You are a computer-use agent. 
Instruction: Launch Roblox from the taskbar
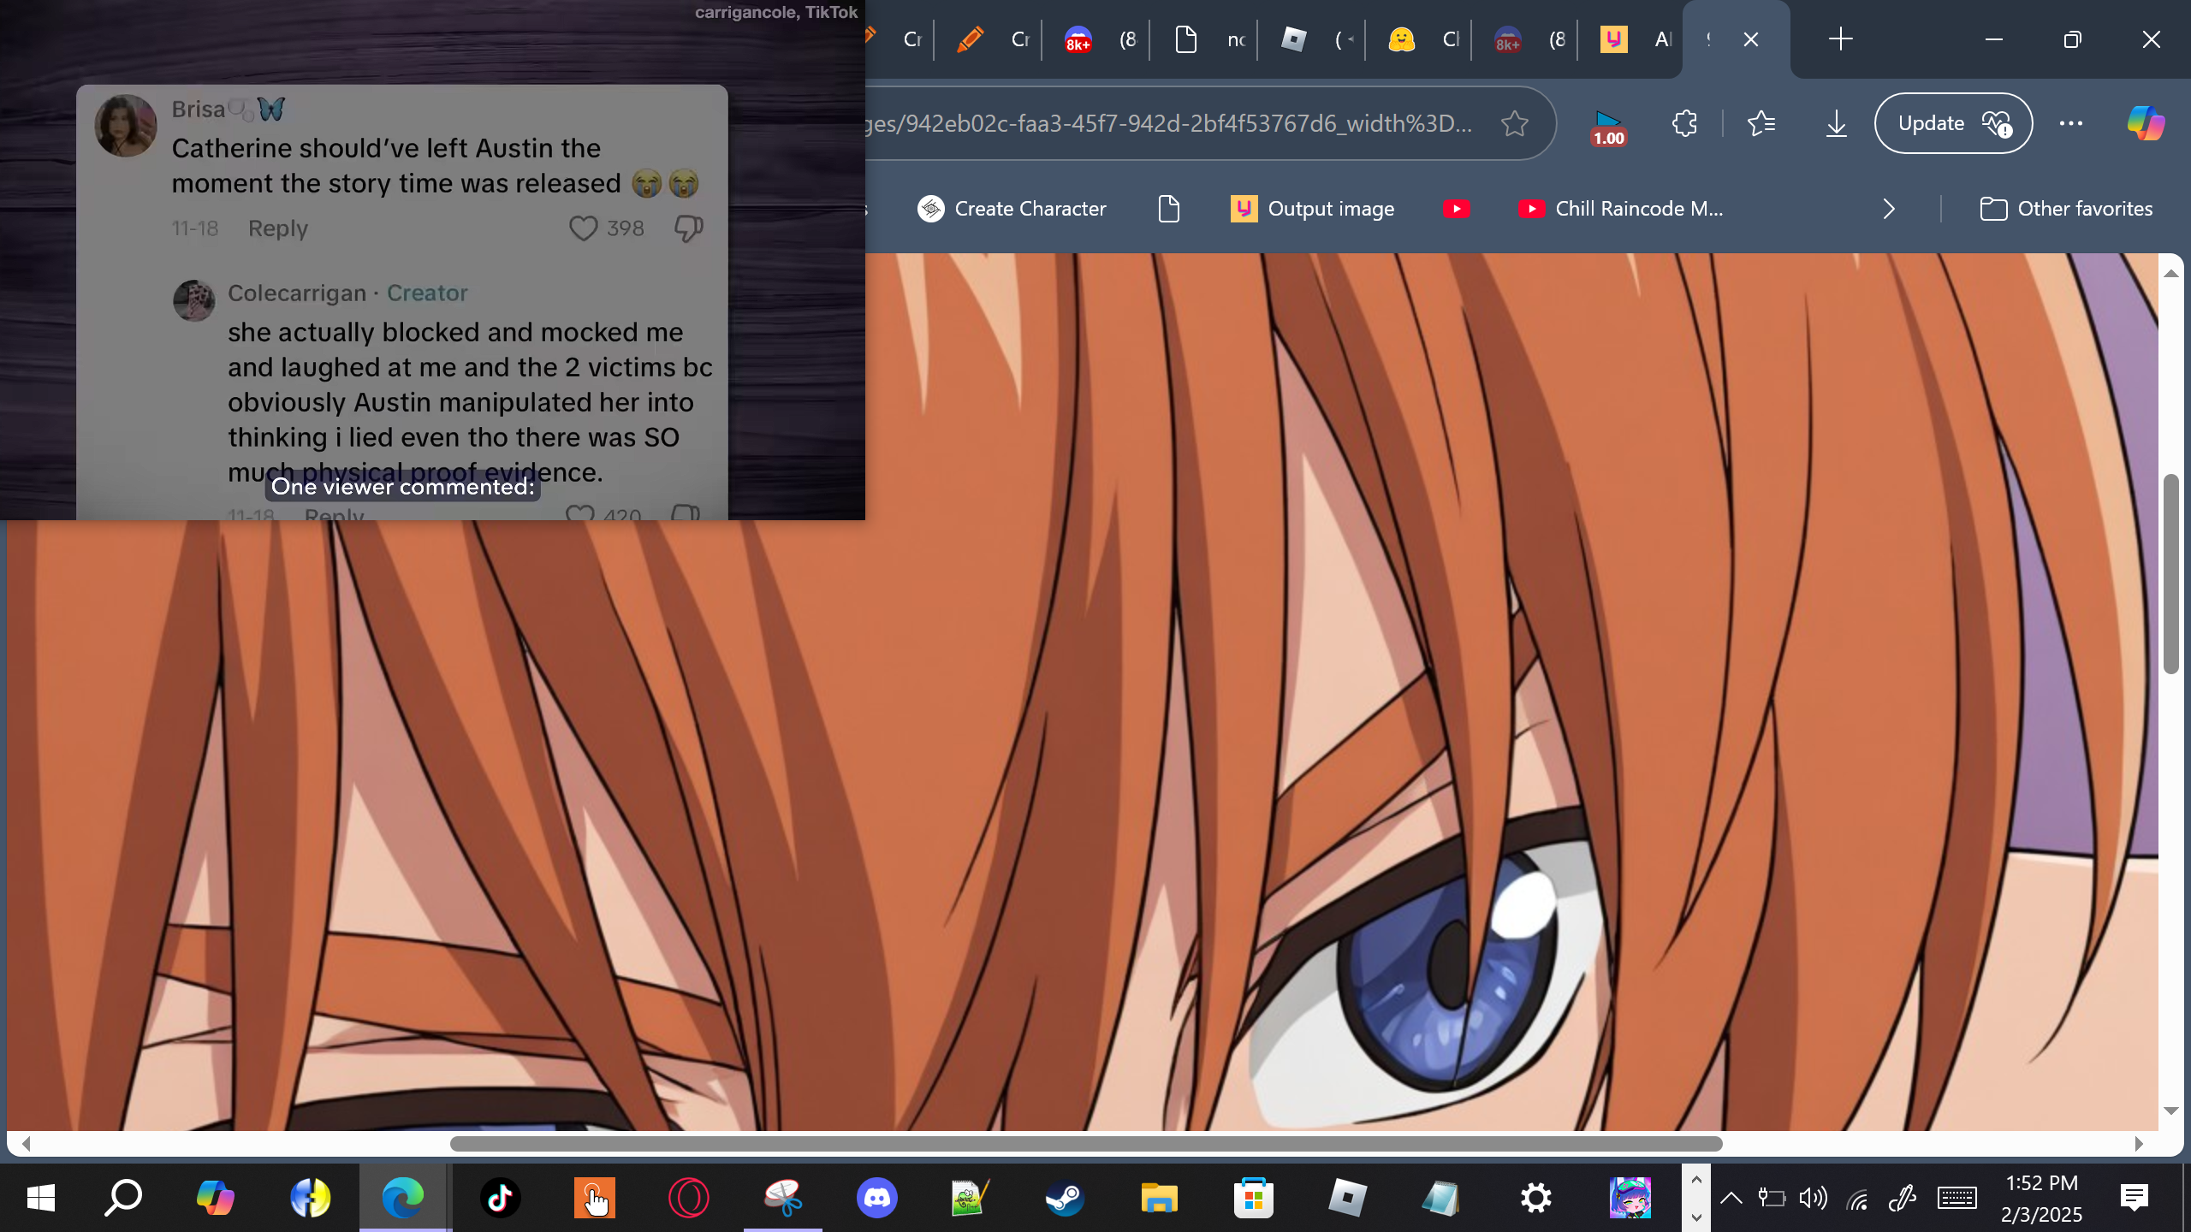point(1347,1198)
